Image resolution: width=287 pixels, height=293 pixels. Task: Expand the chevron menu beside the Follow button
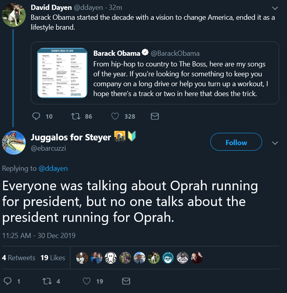pyautogui.click(x=275, y=143)
